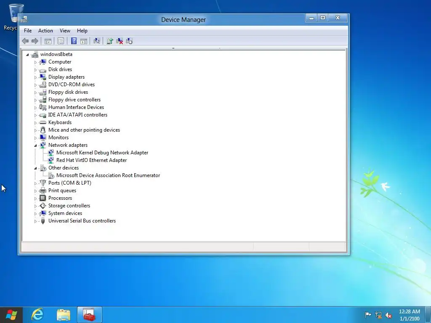The image size is (431, 323).
Task: Select the Other devices label
Action: coord(64,167)
